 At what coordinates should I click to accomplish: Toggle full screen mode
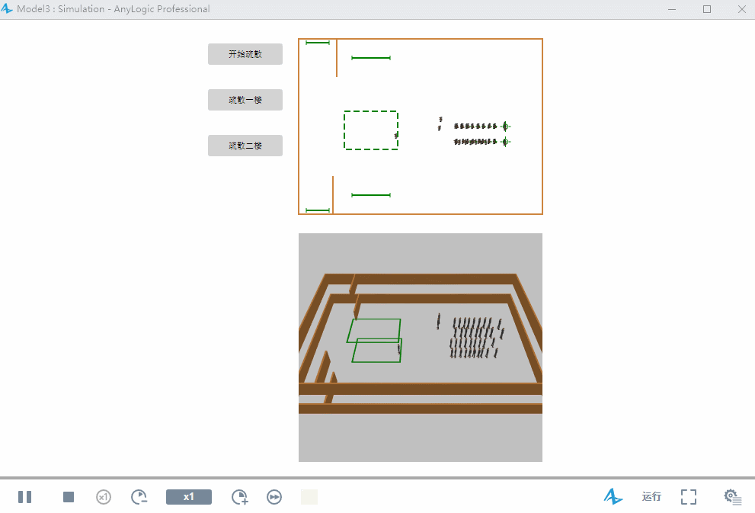(x=689, y=497)
